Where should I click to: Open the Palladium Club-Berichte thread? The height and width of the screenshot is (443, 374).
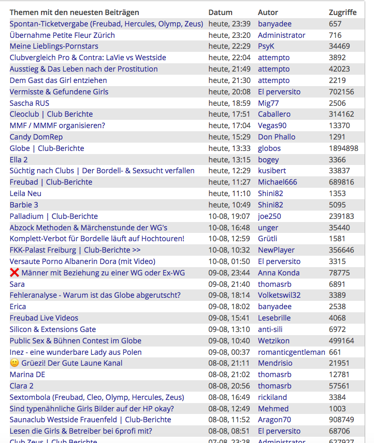click(x=53, y=216)
